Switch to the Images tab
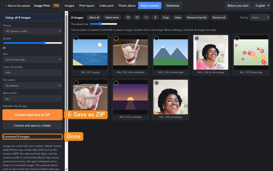The image size is (273, 171). coord(69,6)
